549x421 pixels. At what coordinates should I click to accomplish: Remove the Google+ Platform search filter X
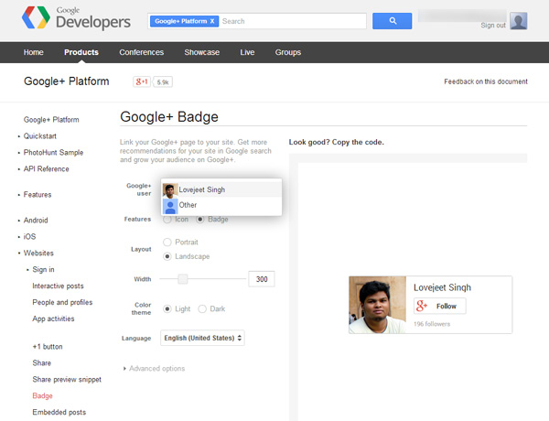click(212, 21)
